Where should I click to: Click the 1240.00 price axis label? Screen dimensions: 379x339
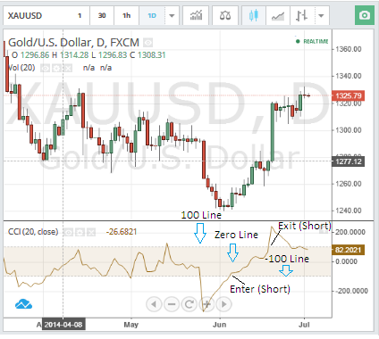[349, 211]
